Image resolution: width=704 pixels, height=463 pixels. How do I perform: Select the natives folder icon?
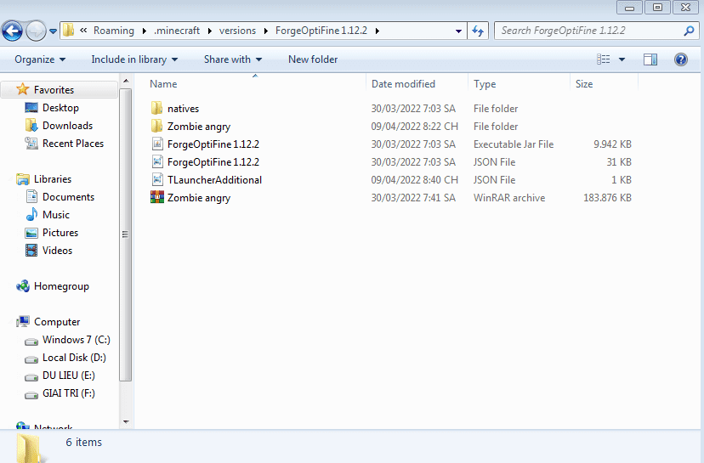tap(156, 108)
